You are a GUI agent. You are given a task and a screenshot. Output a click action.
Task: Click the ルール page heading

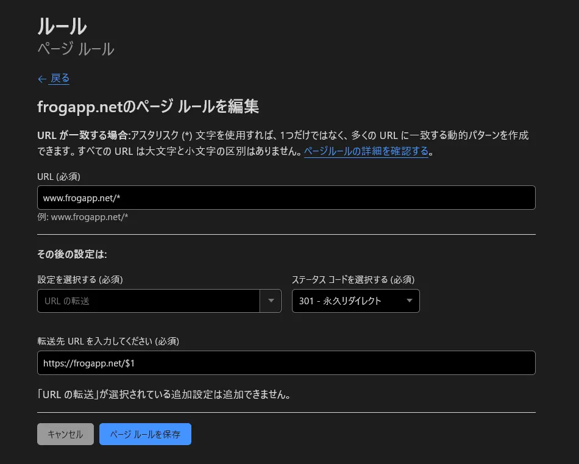(62, 26)
